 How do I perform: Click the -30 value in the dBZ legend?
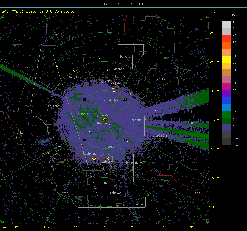(x=235, y=145)
